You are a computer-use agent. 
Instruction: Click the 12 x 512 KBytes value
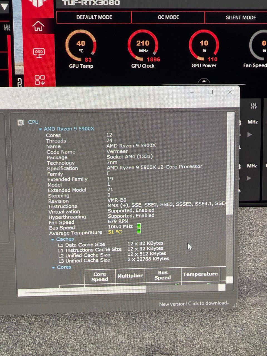click(x=147, y=254)
